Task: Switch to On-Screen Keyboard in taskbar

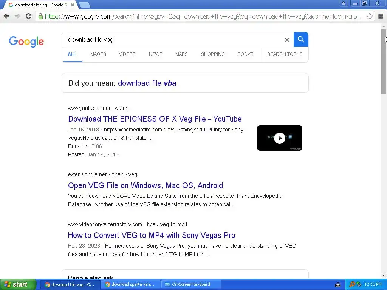Action: (190, 285)
